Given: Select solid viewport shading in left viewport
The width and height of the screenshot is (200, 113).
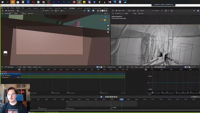Looking at the screenshot, I should coord(102,11).
